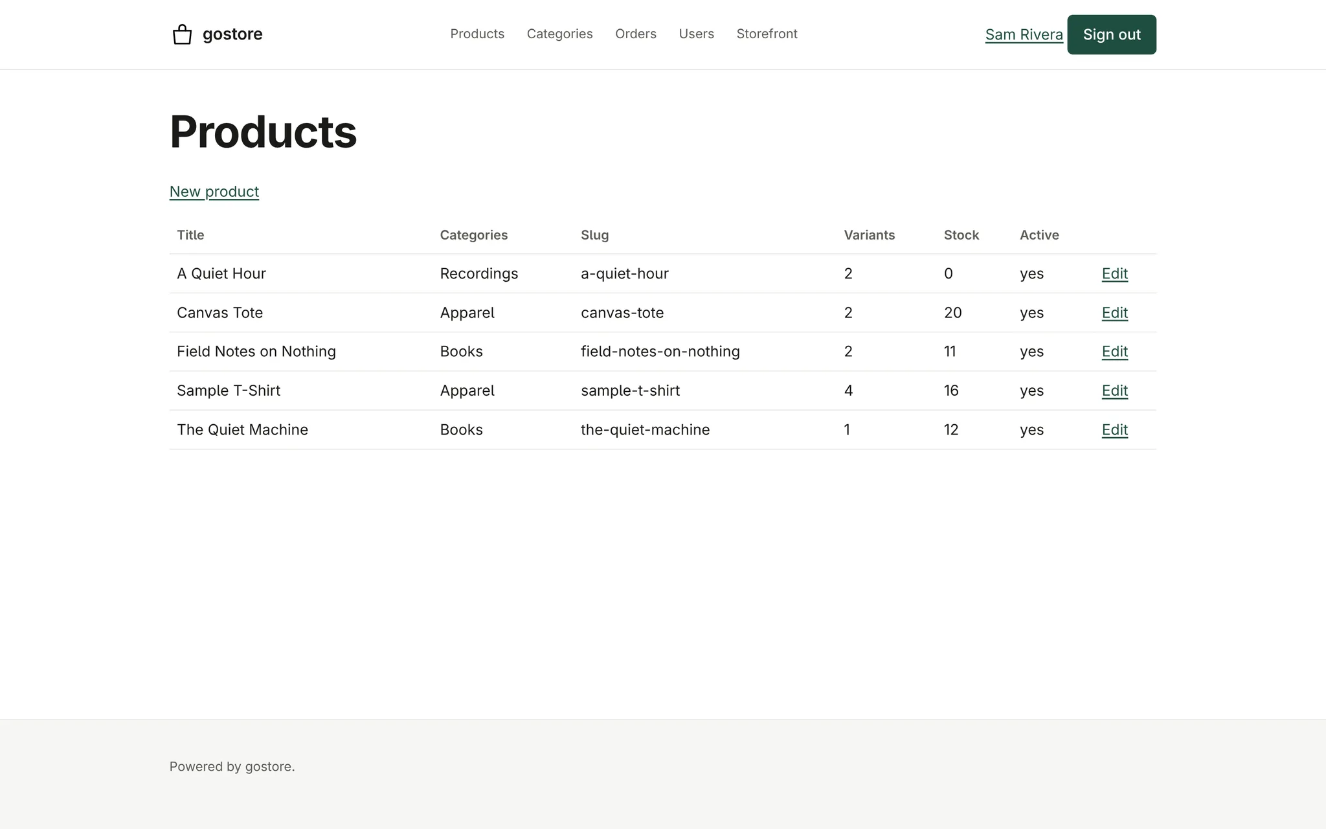Edit the Canvas Tote product
The width and height of the screenshot is (1326, 829).
coord(1114,313)
